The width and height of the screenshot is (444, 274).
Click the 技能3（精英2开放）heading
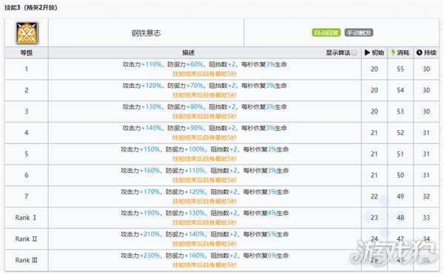click(31, 7)
